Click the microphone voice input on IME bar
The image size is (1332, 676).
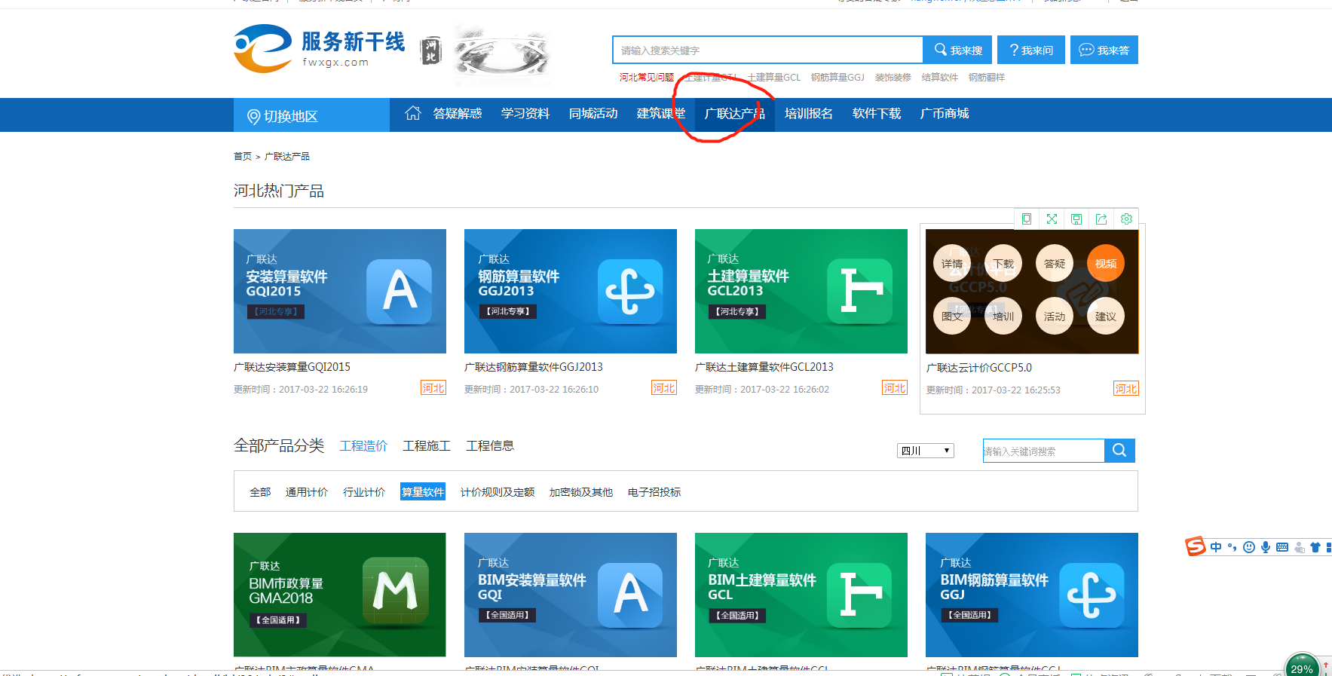coord(1266,547)
